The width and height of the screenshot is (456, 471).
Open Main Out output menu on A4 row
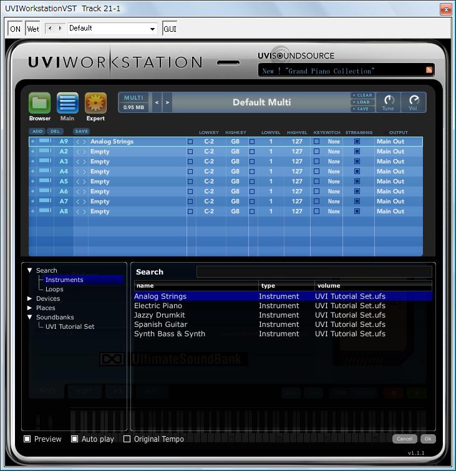point(391,172)
